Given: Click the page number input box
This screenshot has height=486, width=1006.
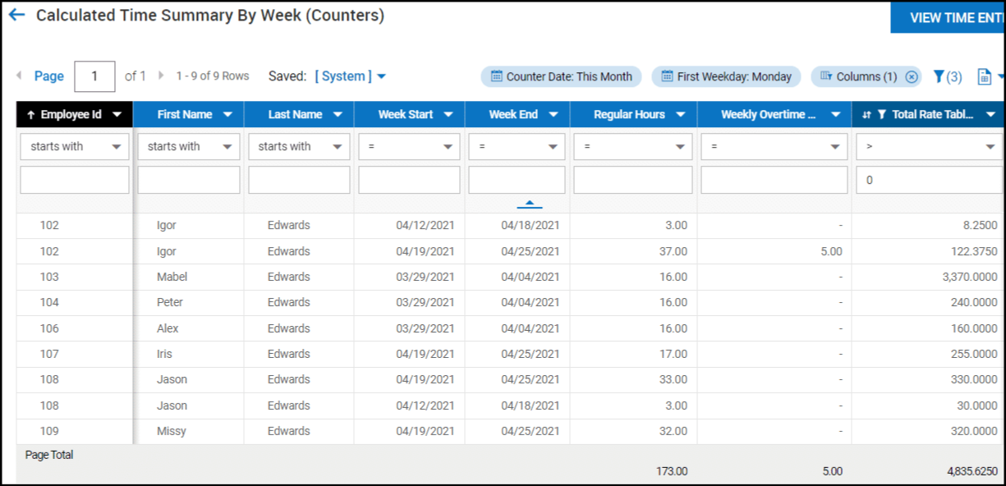Looking at the screenshot, I should 94,76.
